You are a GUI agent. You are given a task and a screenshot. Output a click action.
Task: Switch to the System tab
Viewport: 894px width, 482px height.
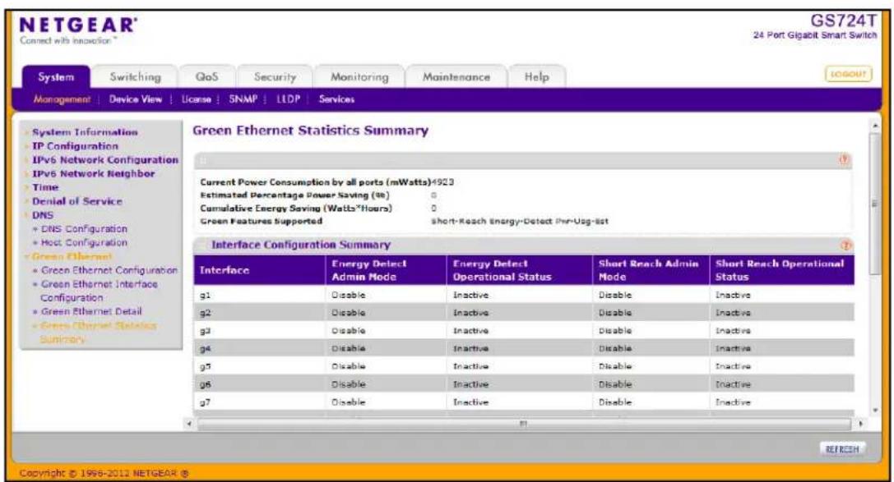56,77
